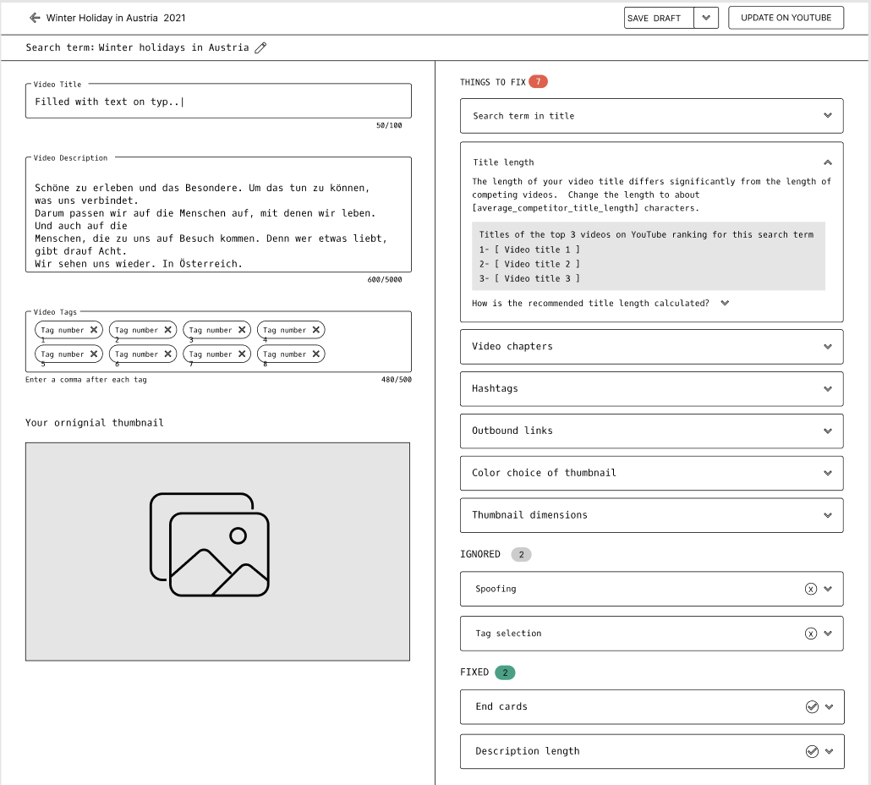Screen dimensions: 871x785
Task: Expand the Hashtags section
Action: (x=828, y=388)
